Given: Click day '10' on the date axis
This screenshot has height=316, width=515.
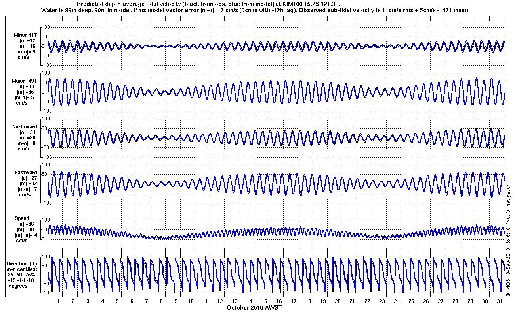Looking at the screenshot, I should tap(191, 301).
